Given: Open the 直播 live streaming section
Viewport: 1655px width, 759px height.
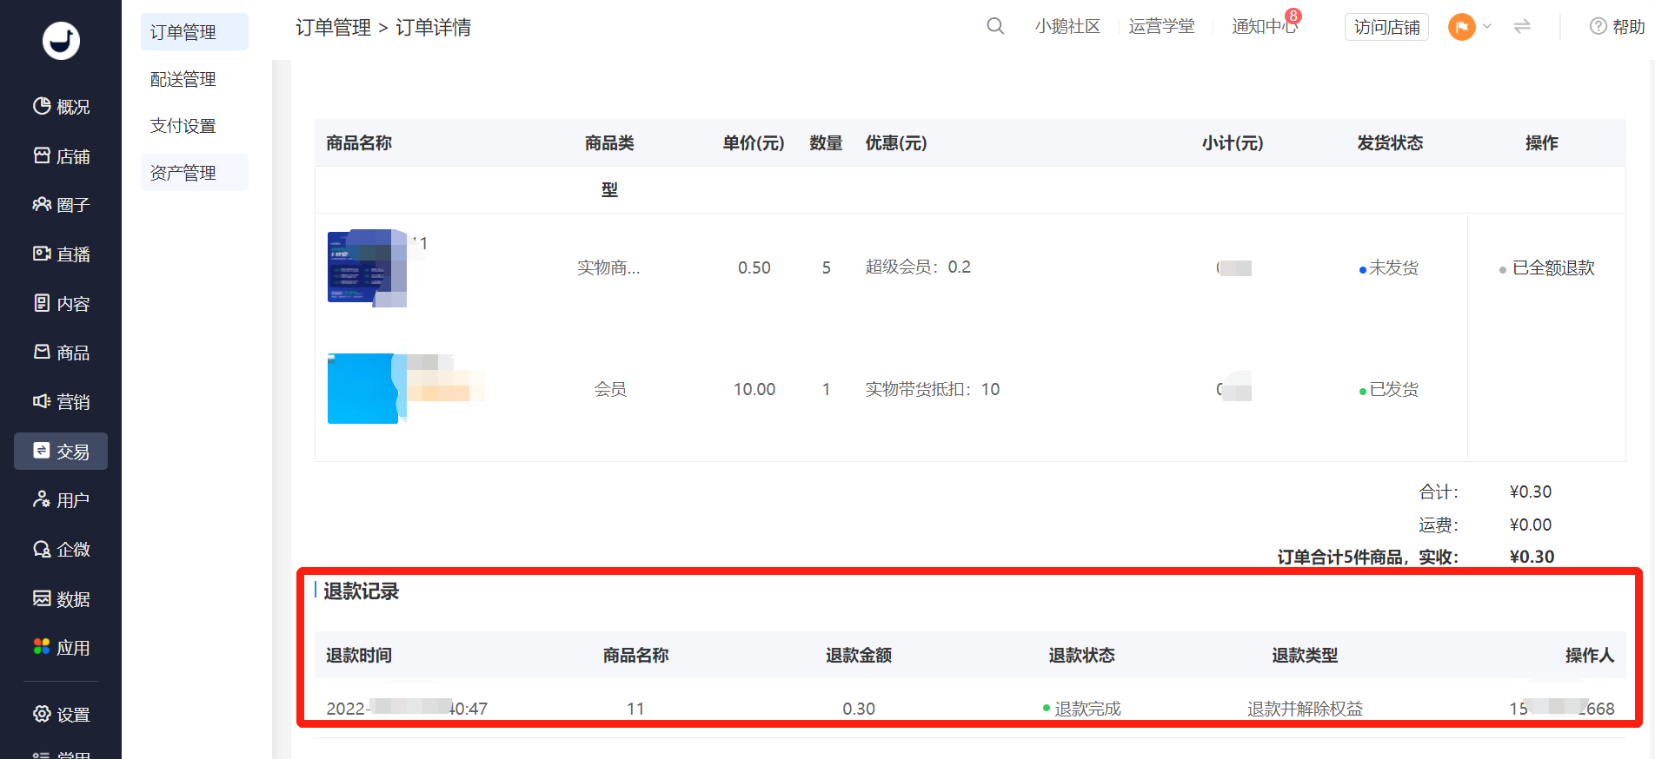Looking at the screenshot, I should tap(61, 254).
